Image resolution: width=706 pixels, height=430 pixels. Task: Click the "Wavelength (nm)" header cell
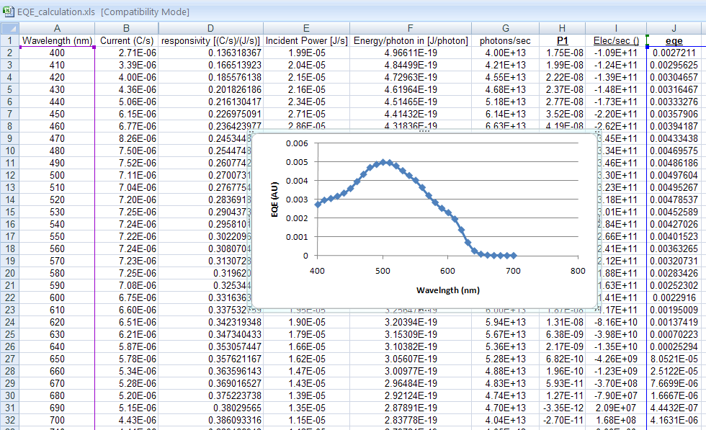[57, 41]
